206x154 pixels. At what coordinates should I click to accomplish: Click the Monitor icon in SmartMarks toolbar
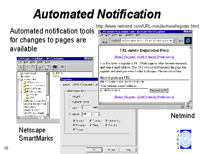tap(21, 67)
